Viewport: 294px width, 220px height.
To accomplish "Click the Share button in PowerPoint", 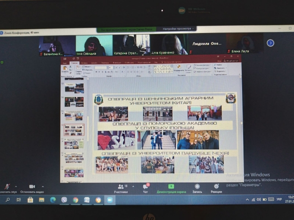I will point(231,61).
